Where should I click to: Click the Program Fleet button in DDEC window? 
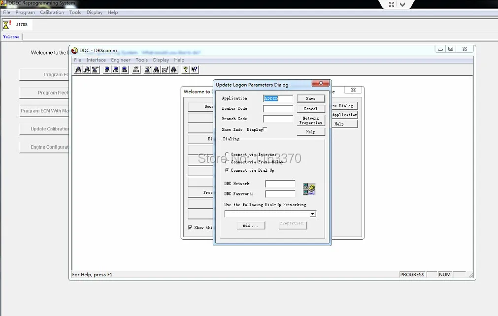(44, 93)
